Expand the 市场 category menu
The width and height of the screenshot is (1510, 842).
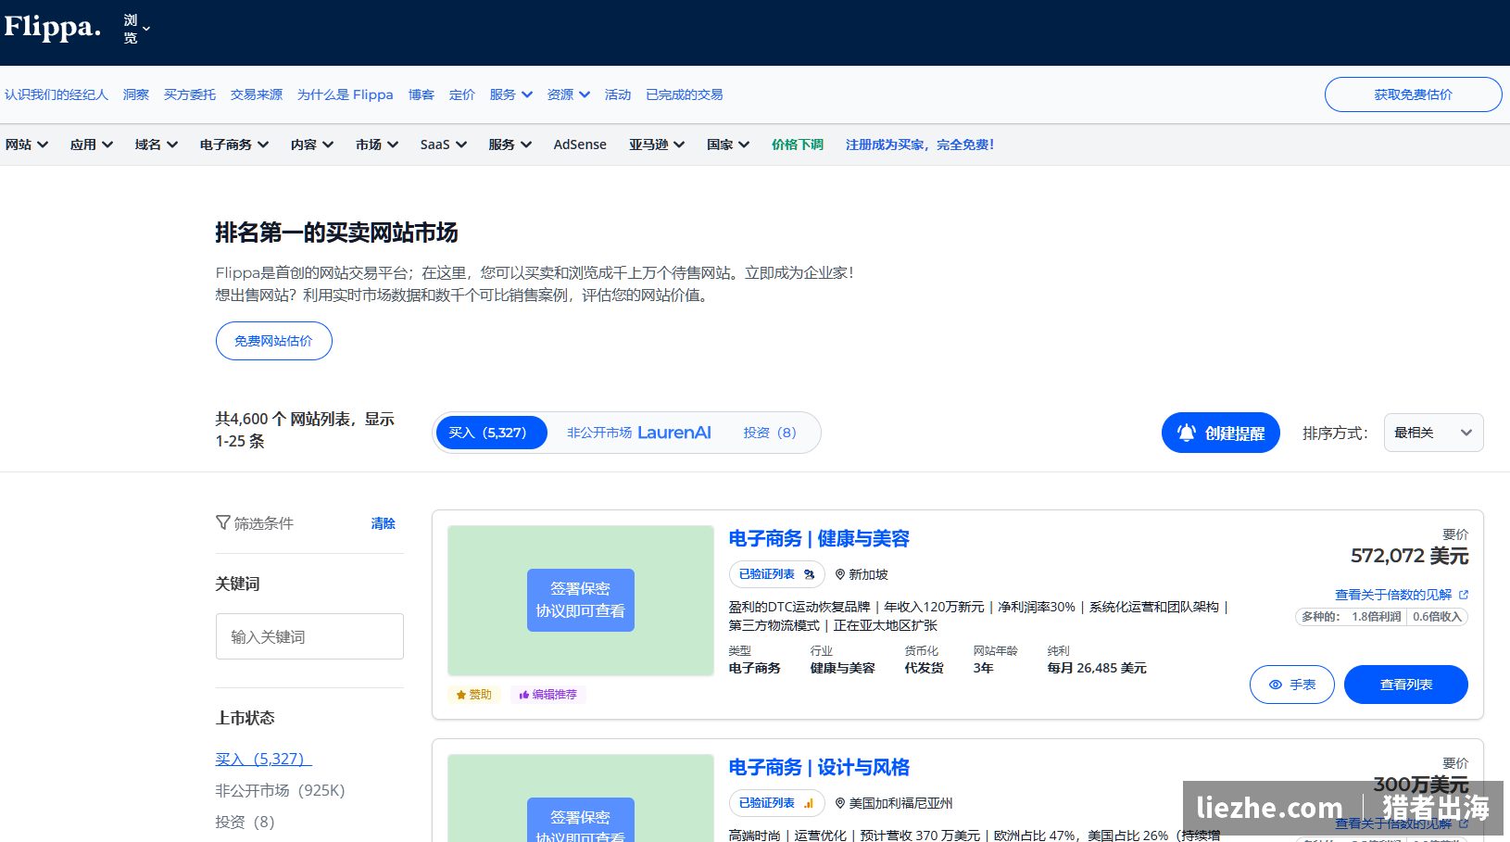[377, 145]
